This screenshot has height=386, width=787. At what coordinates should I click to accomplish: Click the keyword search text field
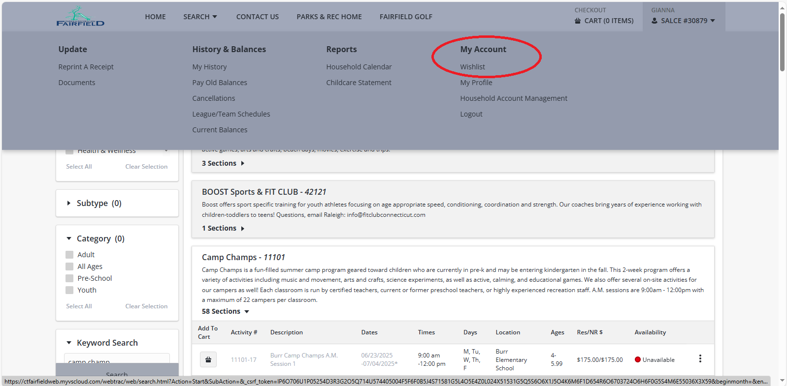pos(117,359)
